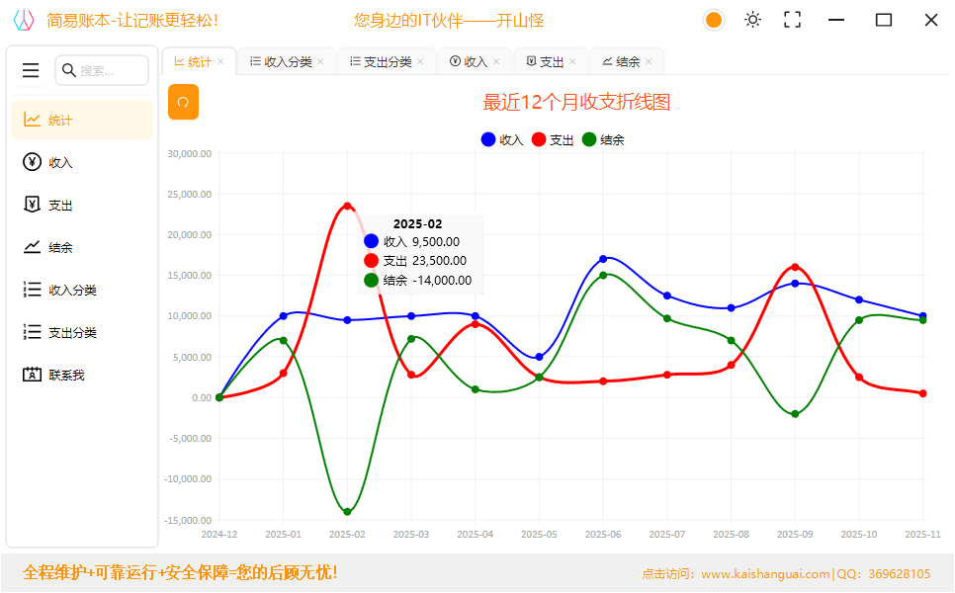This screenshot has height=593, width=955.
Task: Open 结余 page from sidebar
Action: pos(82,247)
